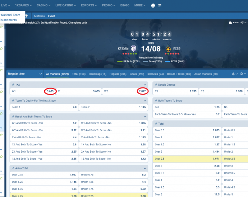Select 12 And Both To Score - No
The height and width of the screenshot is (197, 248).
[114, 159]
